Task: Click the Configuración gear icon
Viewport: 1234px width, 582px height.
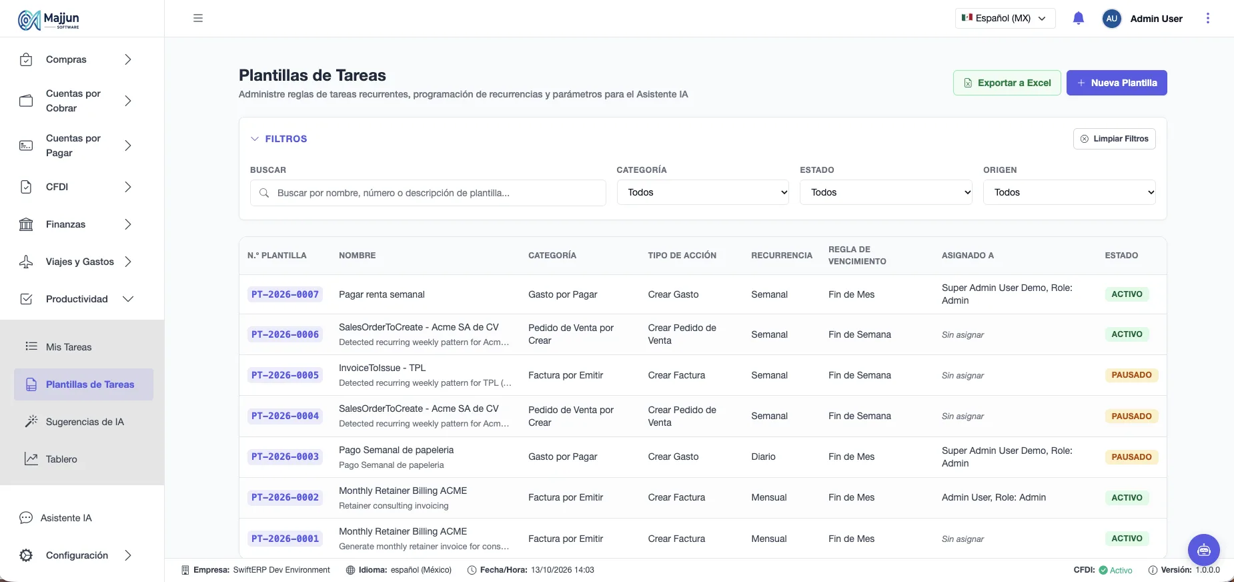Action: pyautogui.click(x=26, y=555)
